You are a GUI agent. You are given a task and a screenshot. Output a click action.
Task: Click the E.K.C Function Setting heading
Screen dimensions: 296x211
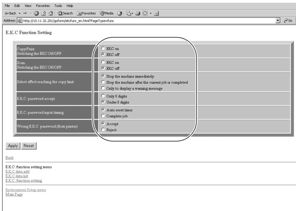(x=29, y=32)
